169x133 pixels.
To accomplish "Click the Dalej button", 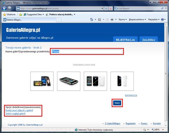I will tap(117, 103).
